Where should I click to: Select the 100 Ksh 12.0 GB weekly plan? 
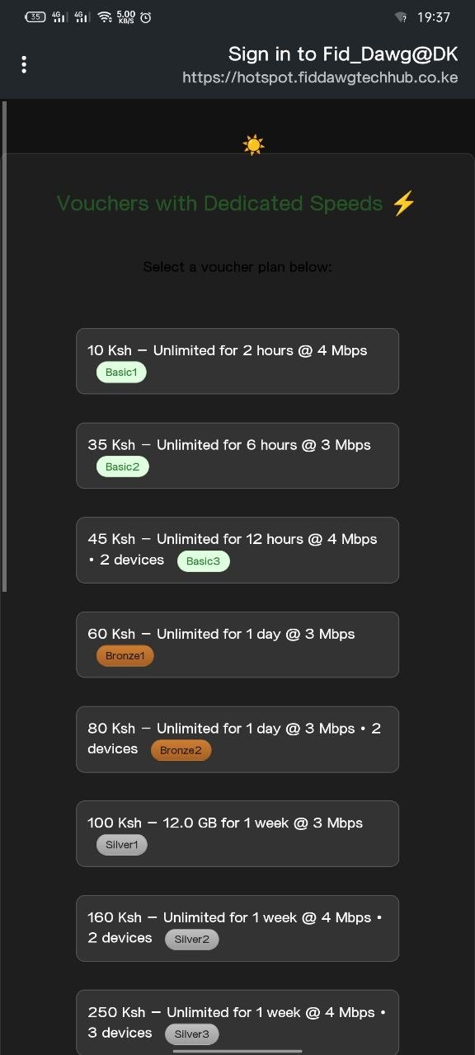click(237, 833)
